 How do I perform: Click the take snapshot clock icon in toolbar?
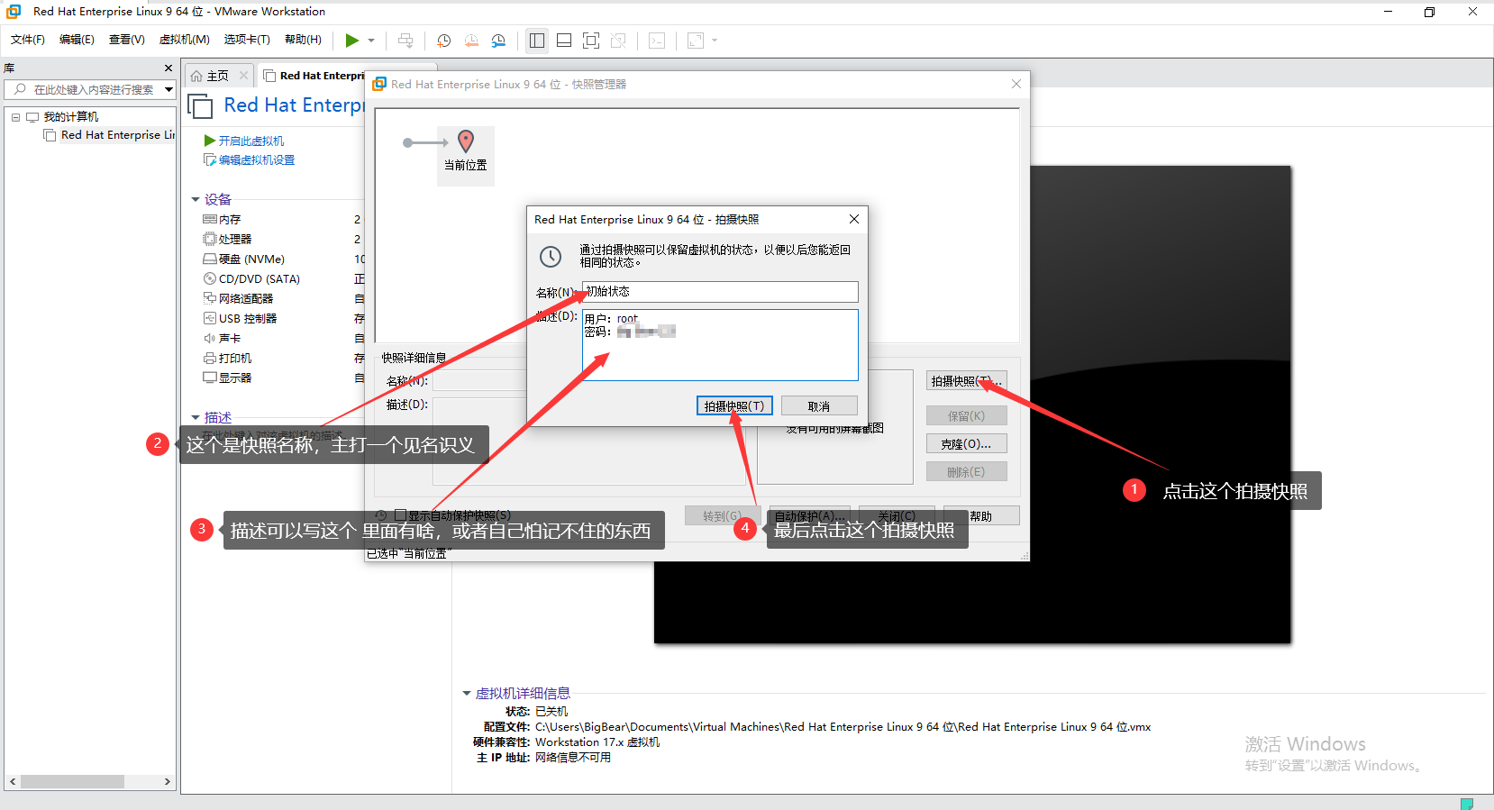[444, 41]
